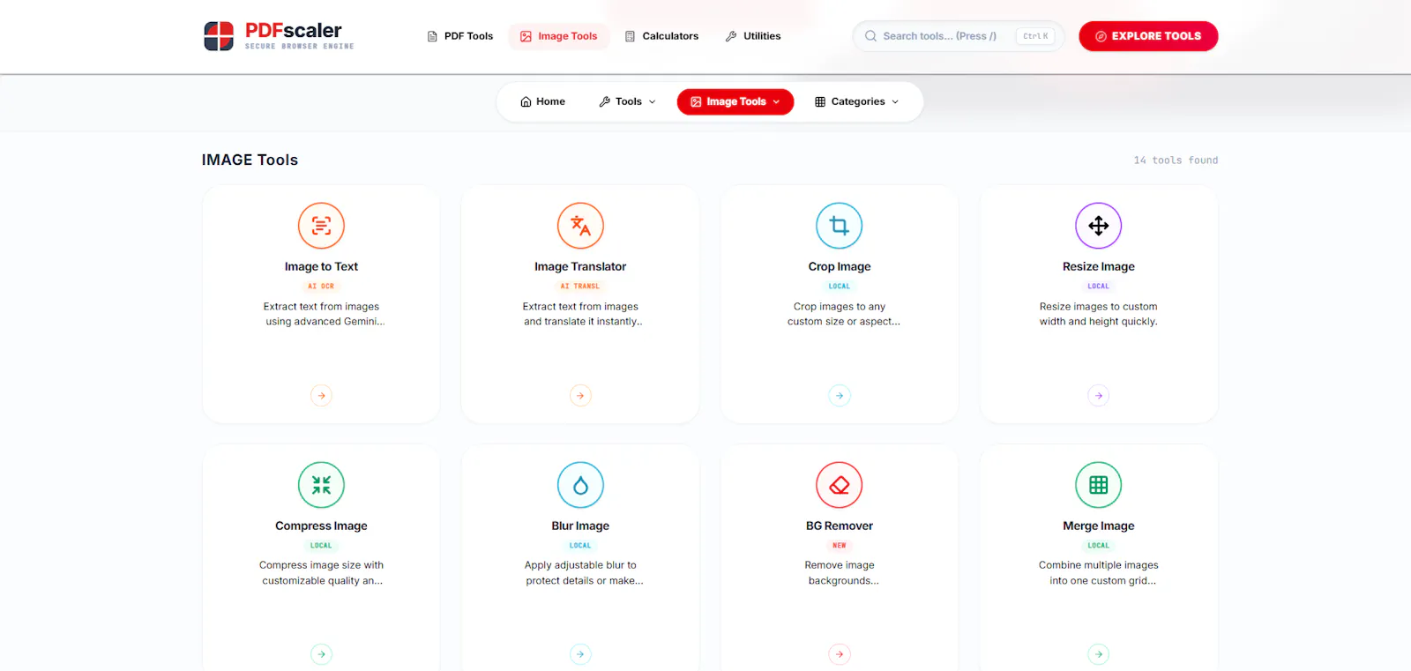1411x671 pixels.
Task: Click 'Resize images to custom width' description
Action: pyautogui.click(x=1099, y=314)
